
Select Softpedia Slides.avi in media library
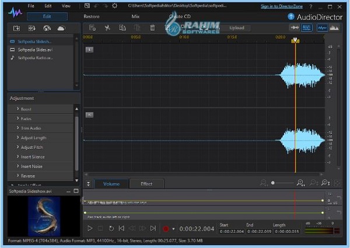point(35,50)
